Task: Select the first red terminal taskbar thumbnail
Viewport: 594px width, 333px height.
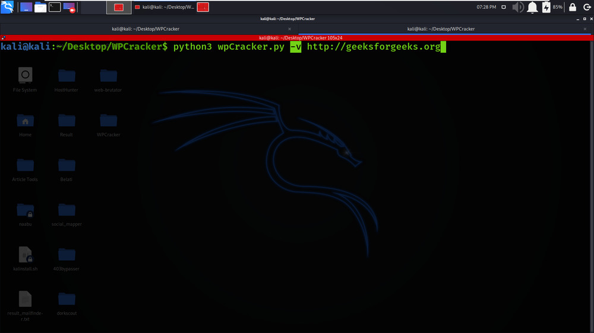Action: (119, 7)
